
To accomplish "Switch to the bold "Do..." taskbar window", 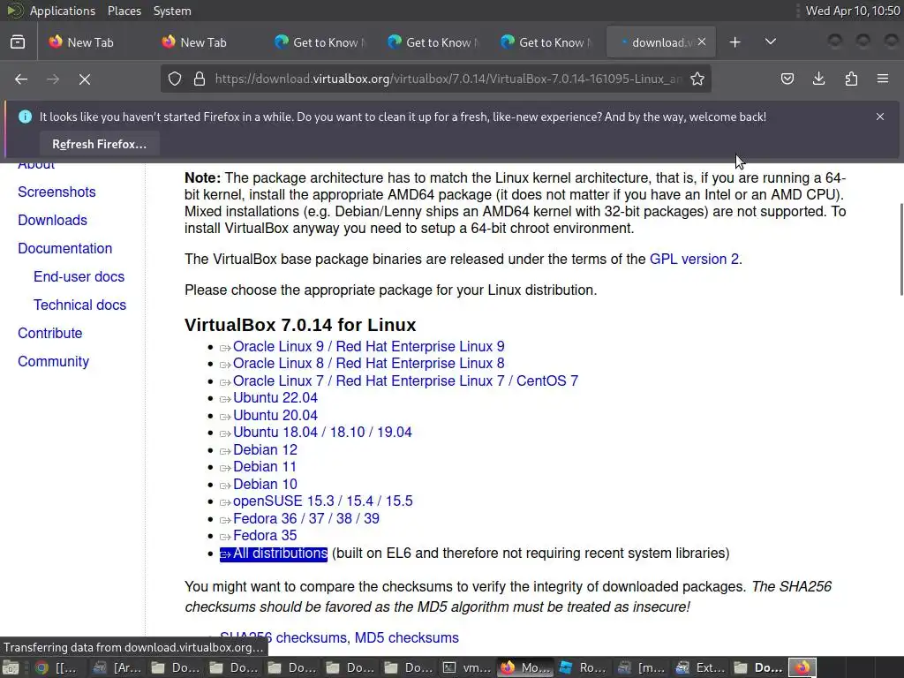I will pyautogui.click(x=757, y=667).
